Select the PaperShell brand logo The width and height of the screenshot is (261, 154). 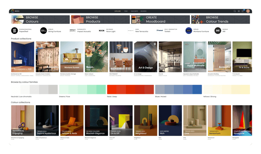click(x=14, y=31)
